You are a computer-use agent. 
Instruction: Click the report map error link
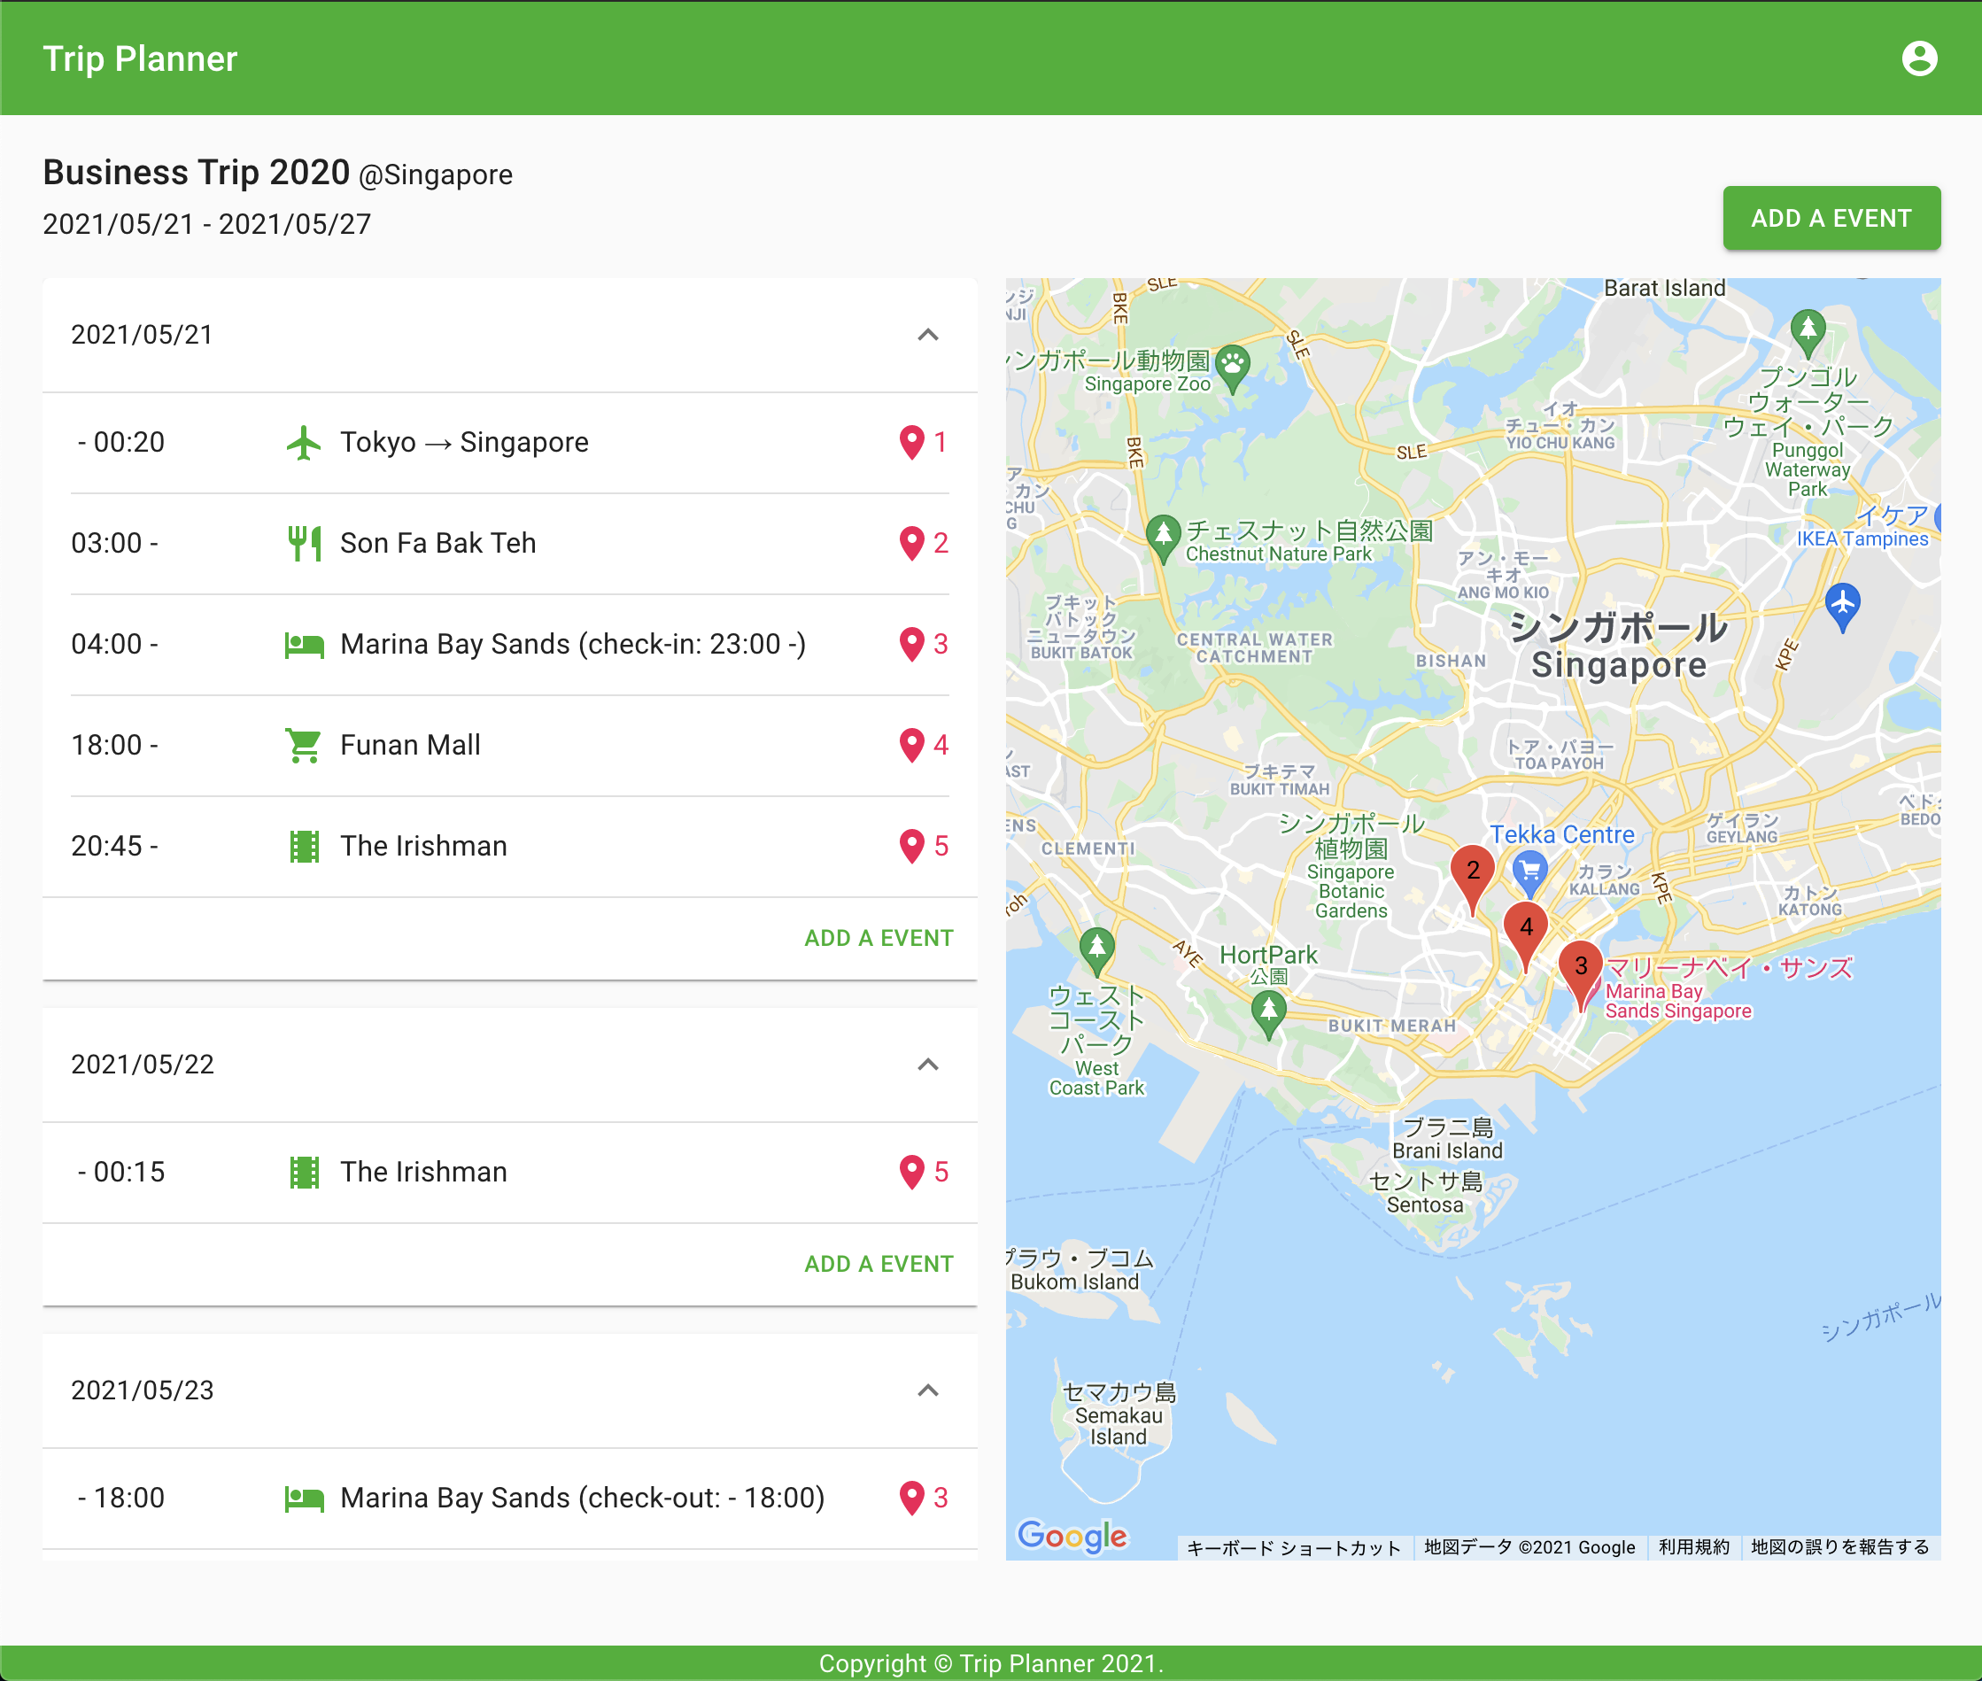[1839, 1546]
